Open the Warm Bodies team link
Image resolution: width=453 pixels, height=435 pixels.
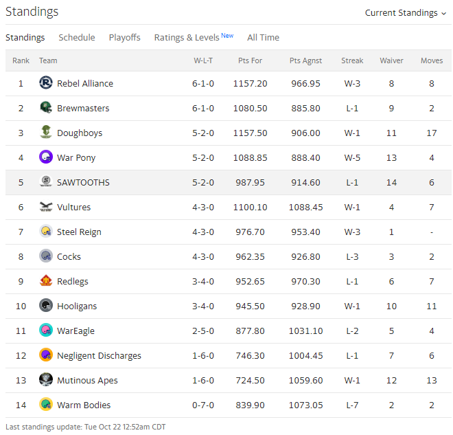click(x=84, y=405)
